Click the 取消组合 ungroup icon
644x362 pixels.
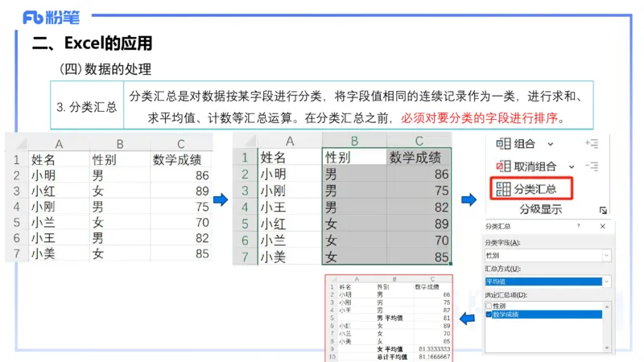503,167
